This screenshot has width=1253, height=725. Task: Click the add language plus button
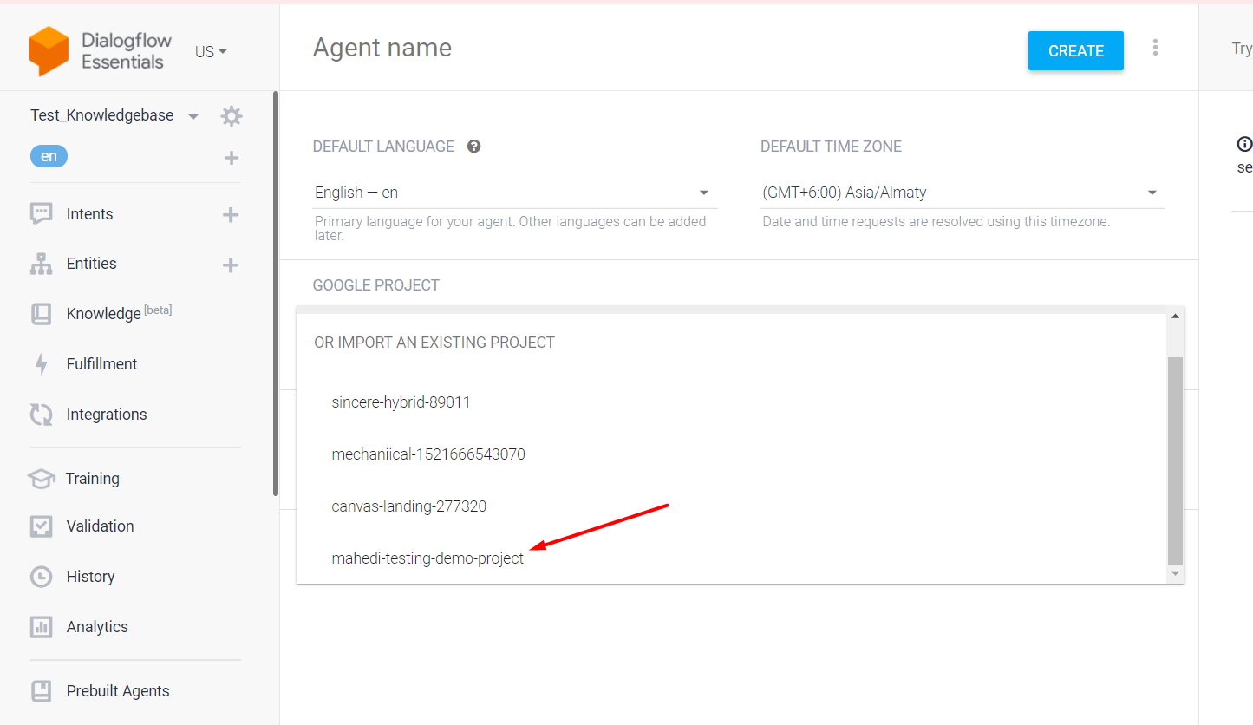tap(231, 158)
